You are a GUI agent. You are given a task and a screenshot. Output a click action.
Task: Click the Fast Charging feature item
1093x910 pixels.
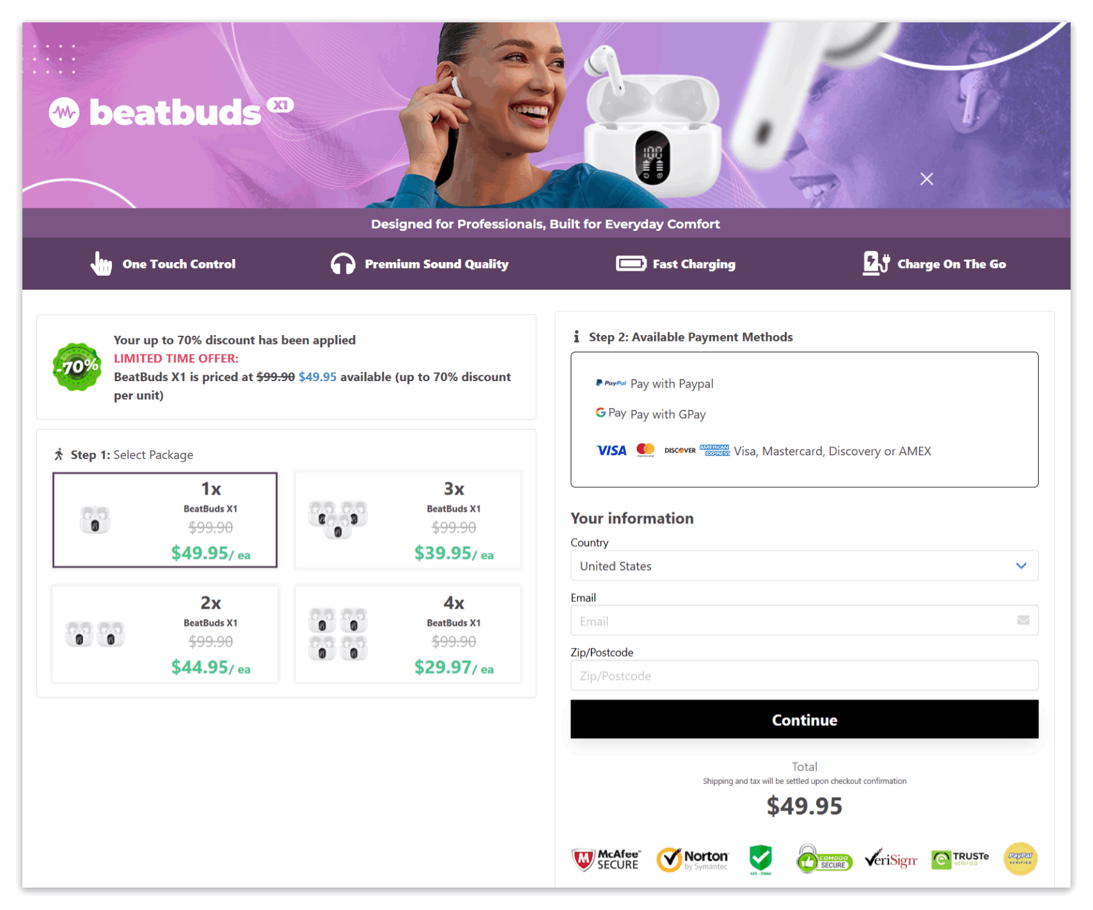coord(675,263)
